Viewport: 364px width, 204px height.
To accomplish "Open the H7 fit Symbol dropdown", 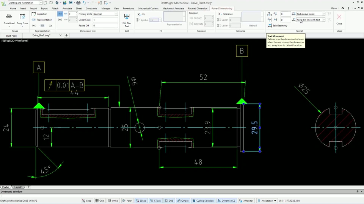I will [x=155, y=20].
